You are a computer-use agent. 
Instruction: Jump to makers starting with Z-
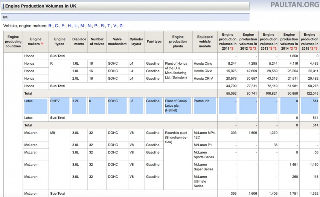click(122, 26)
